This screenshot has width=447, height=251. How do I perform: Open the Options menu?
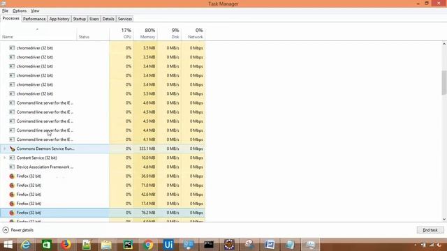coord(20,11)
